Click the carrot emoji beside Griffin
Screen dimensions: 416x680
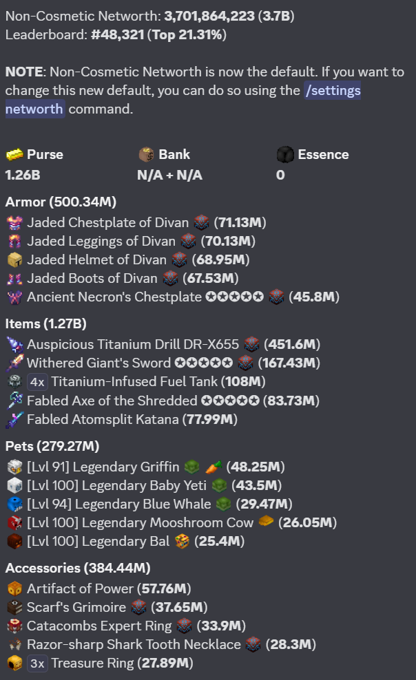coord(213,467)
